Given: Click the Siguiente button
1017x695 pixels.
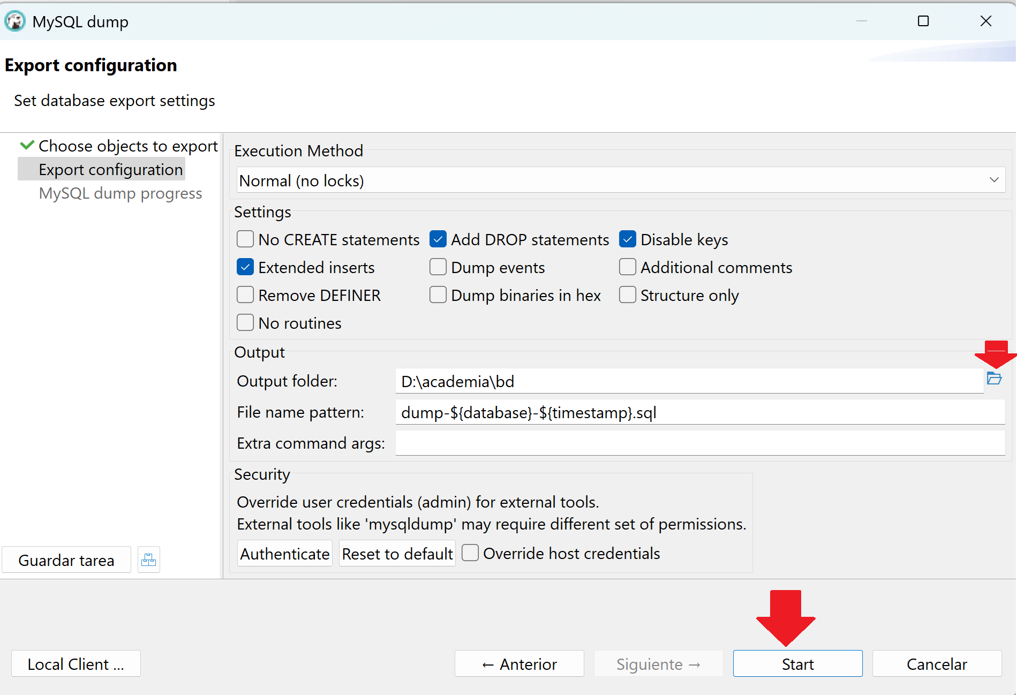Looking at the screenshot, I should pyautogui.click(x=658, y=664).
